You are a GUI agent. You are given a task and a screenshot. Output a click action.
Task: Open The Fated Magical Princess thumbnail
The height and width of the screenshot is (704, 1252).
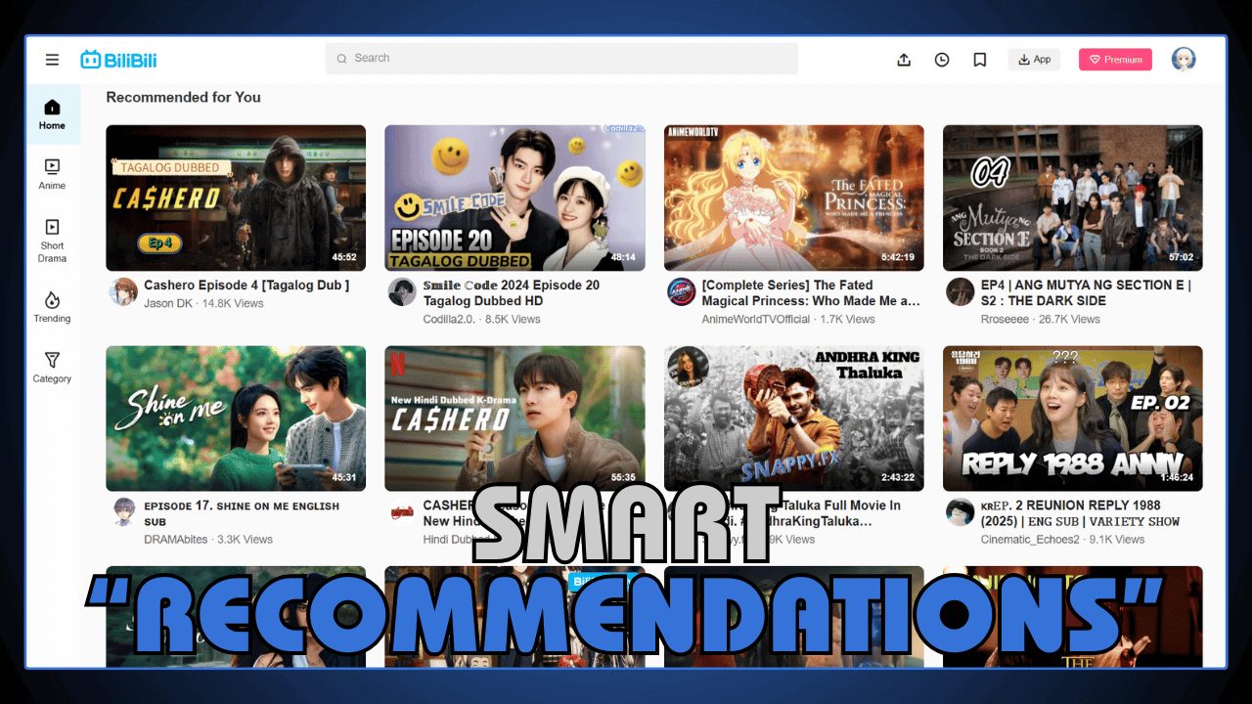[x=793, y=196]
